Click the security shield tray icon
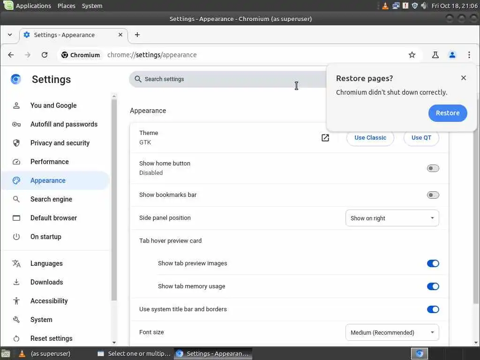 pyautogui.click(x=414, y=6)
